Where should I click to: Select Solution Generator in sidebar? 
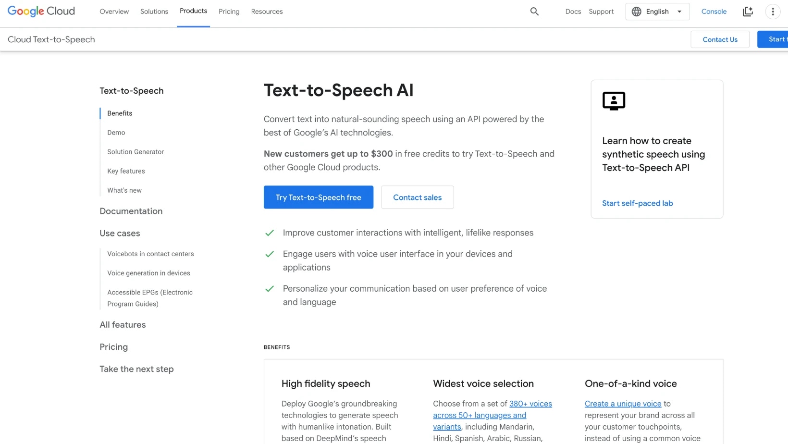(x=135, y=152)
